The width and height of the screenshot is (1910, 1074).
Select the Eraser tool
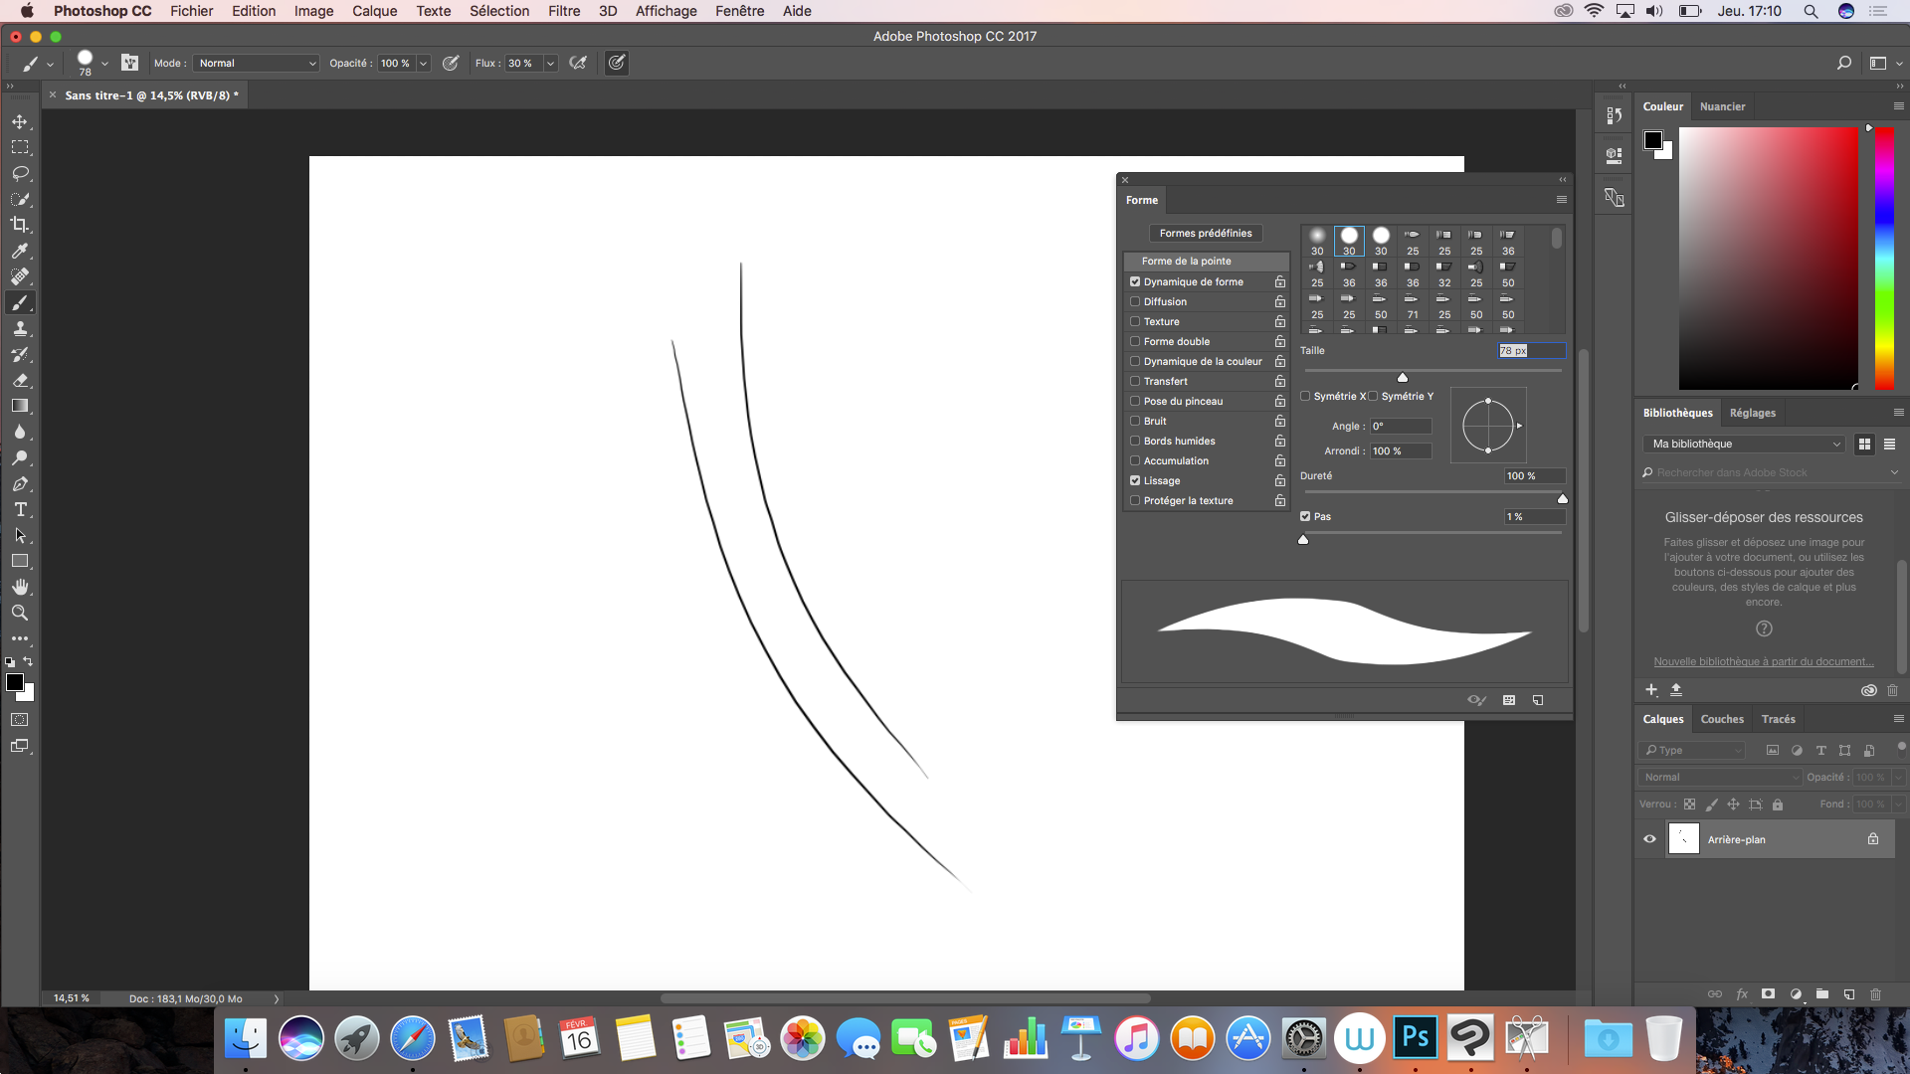pos(20,380)
